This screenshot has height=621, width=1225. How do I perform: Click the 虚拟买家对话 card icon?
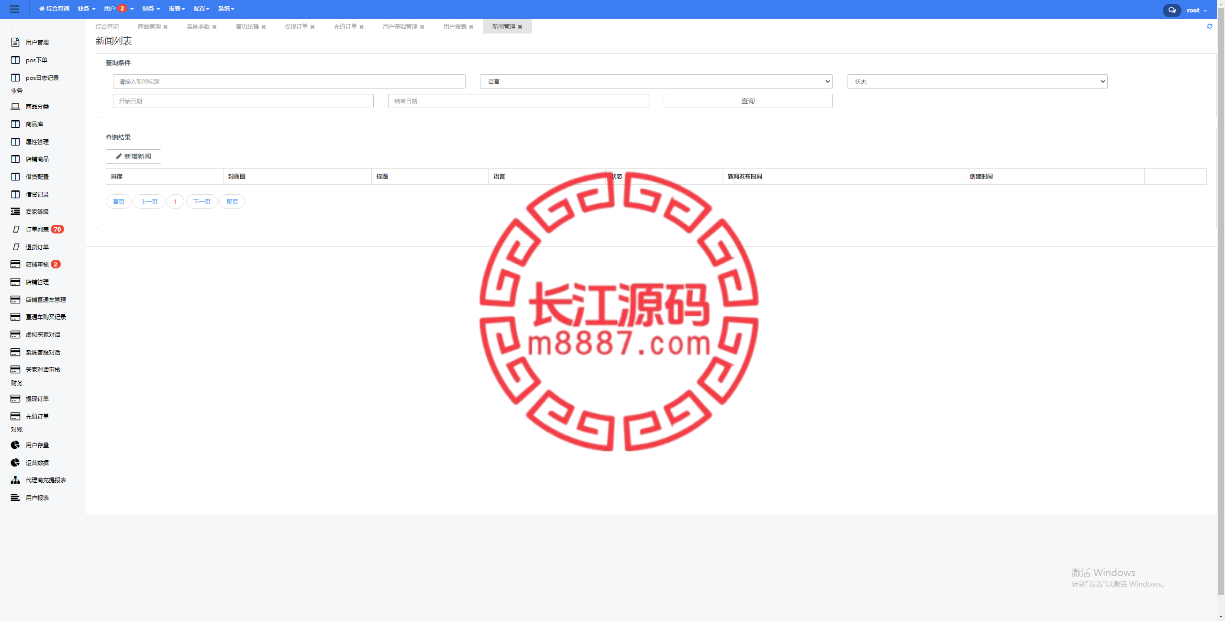click(15, 334)
